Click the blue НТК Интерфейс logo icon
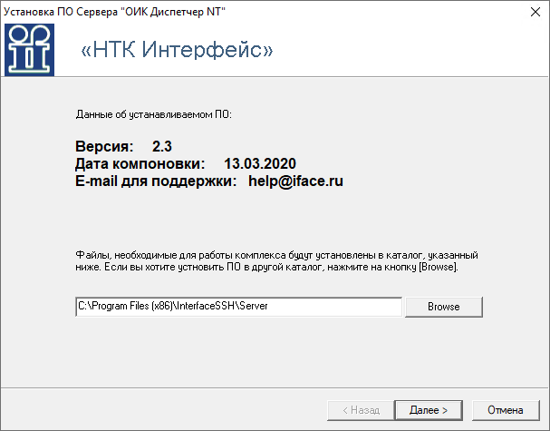Screen dimensions: 550x431 (29, 50)
